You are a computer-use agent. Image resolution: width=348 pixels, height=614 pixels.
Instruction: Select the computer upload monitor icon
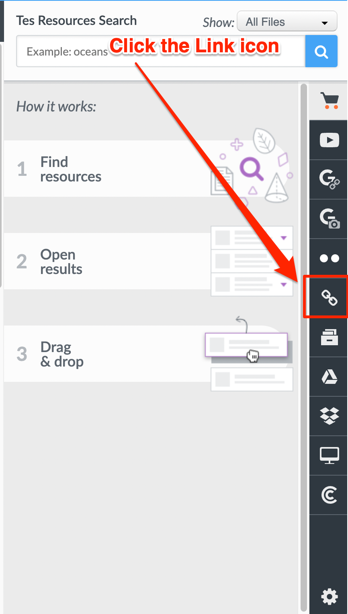pos(329,455)
